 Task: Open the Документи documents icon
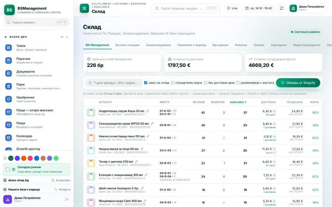click(8, 73)
